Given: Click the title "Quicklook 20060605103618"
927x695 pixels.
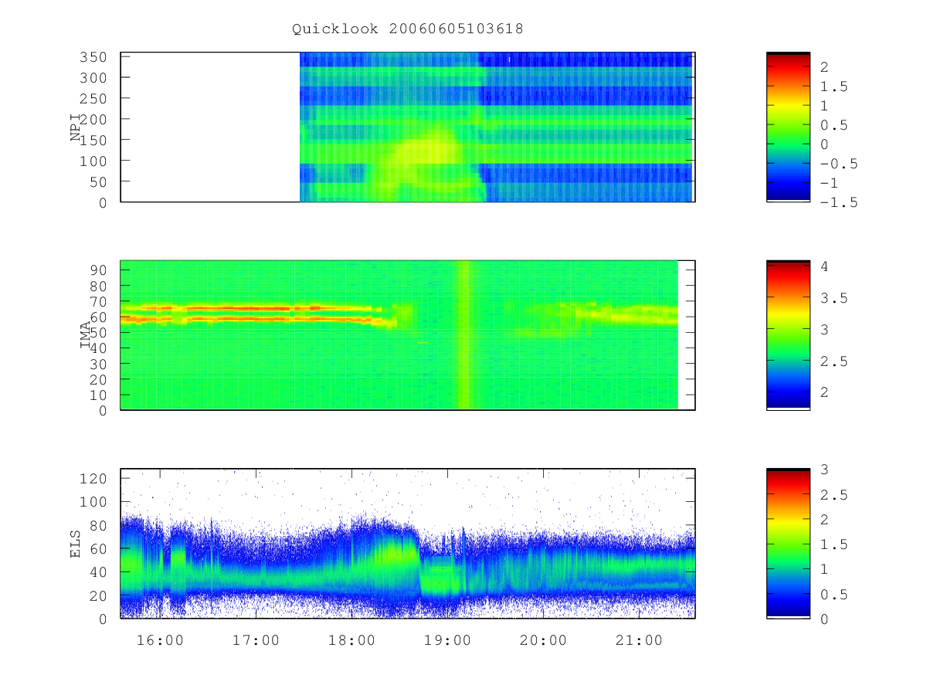Looking at the screenshot, I should [x=408, y=29].
